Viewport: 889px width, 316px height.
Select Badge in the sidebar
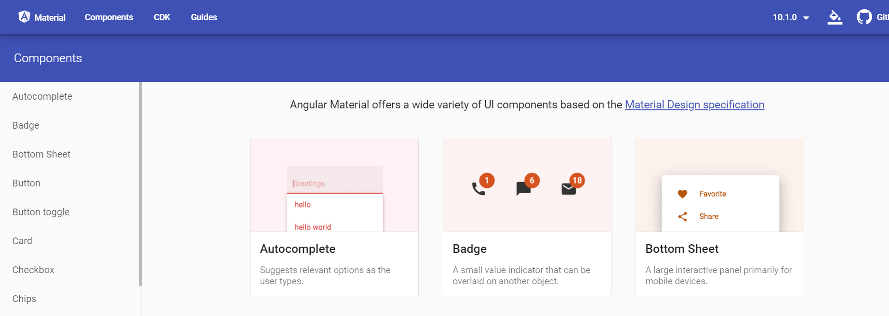click(x=26, y=125)
